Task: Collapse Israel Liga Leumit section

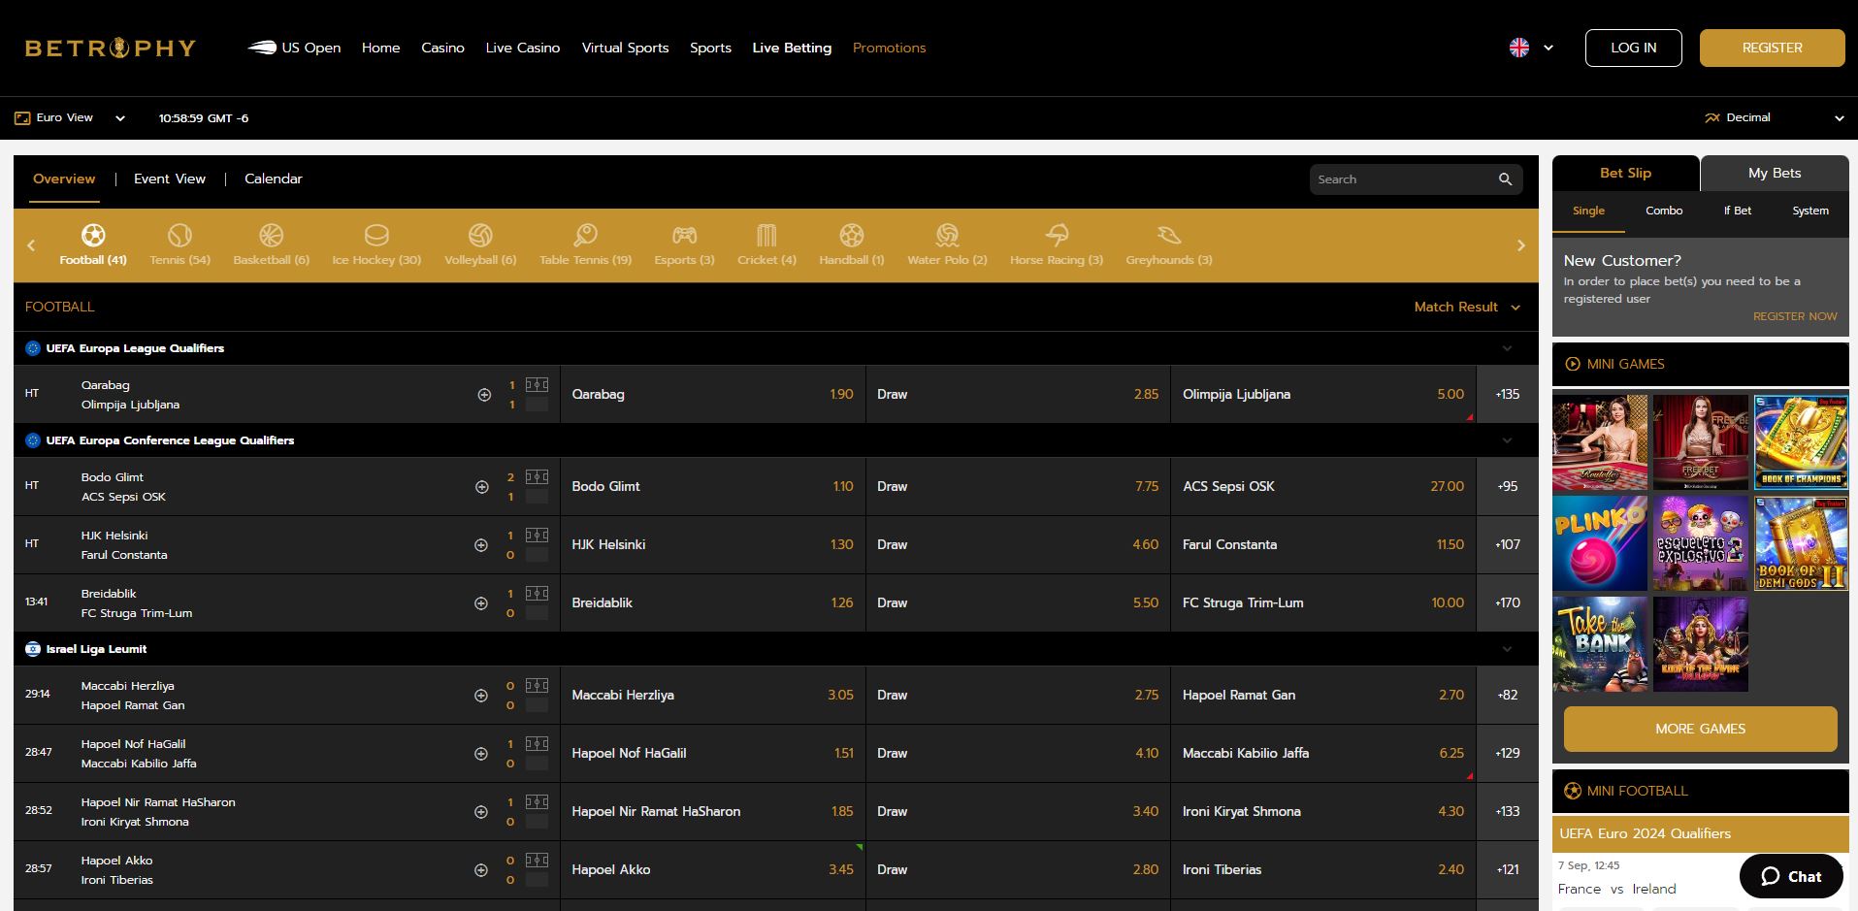Action: click(1507, 649)
